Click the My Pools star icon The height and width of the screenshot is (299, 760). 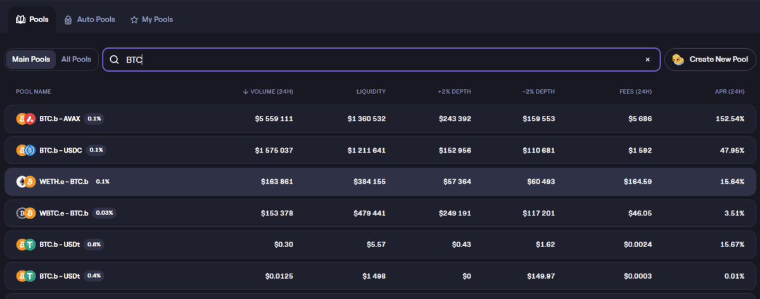tap(134, 20)
